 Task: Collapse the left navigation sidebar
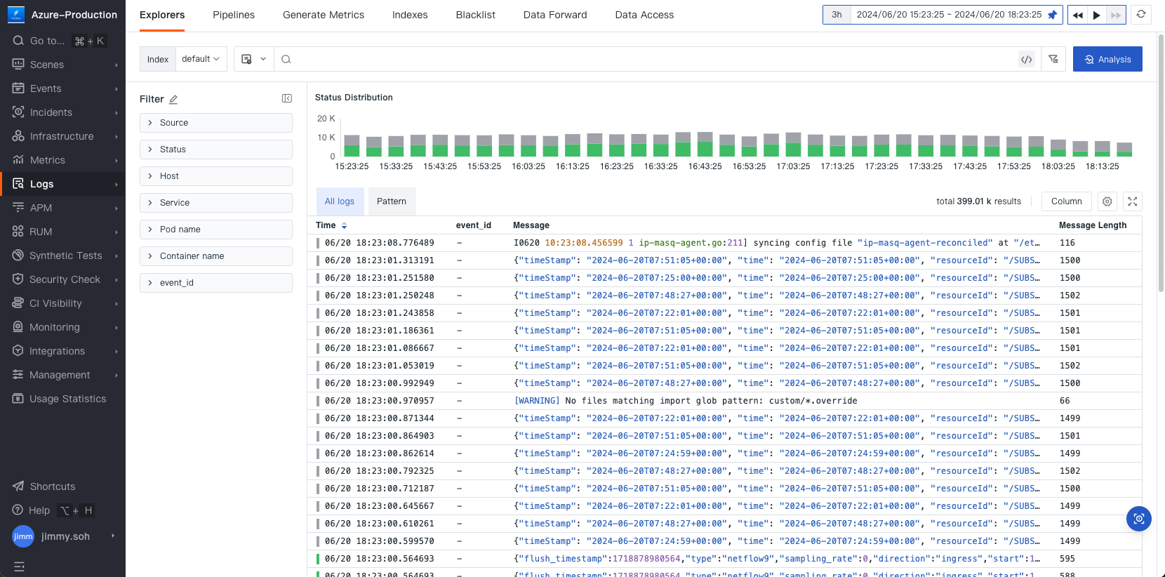pos(19,566)
